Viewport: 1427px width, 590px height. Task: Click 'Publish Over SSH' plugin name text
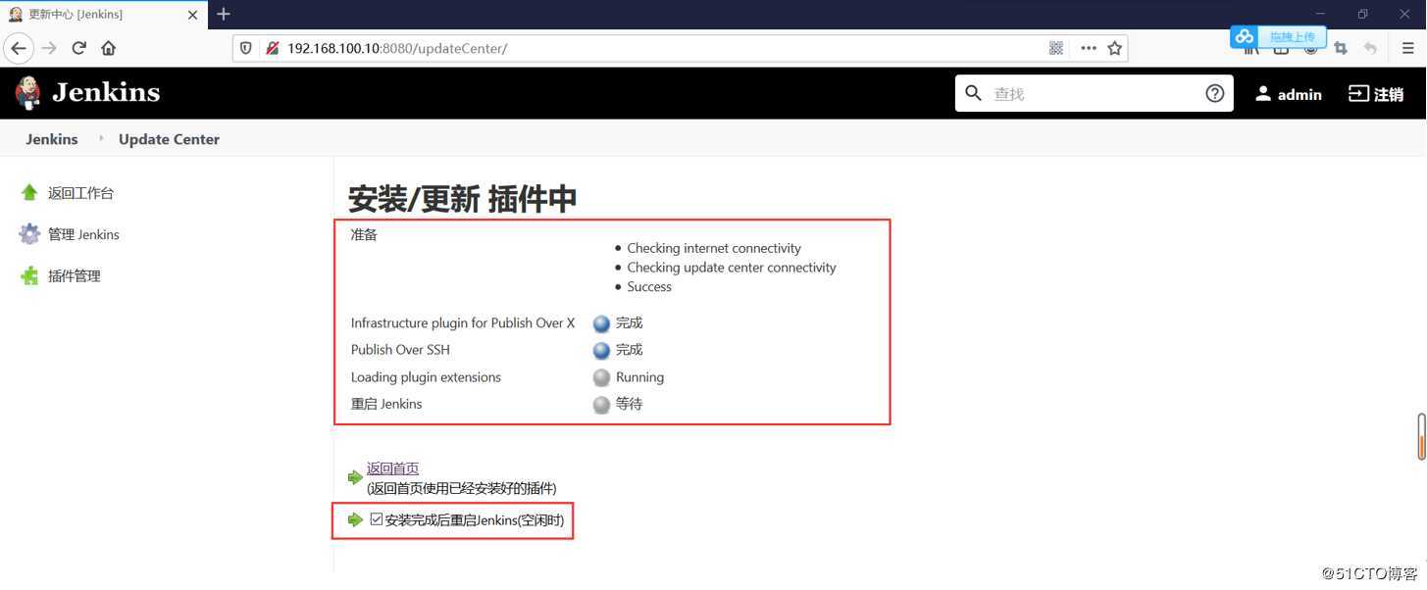[x=400, y=350]
